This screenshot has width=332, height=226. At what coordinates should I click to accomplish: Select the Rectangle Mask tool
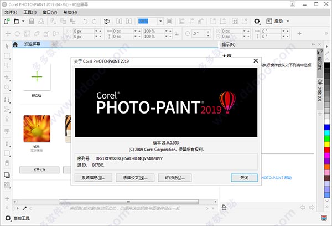[7, 56]
